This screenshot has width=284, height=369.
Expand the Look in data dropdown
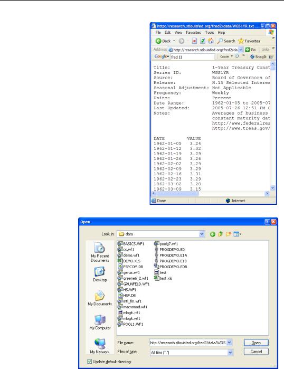[x=202, y=234]
